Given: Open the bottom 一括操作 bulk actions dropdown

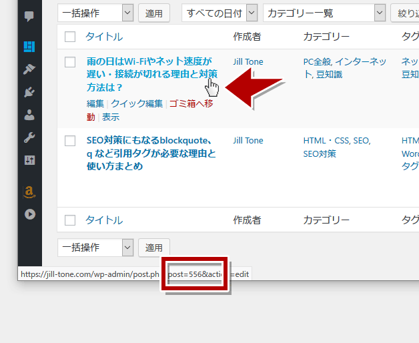Looking at the screenshot, I should [95, 248].
